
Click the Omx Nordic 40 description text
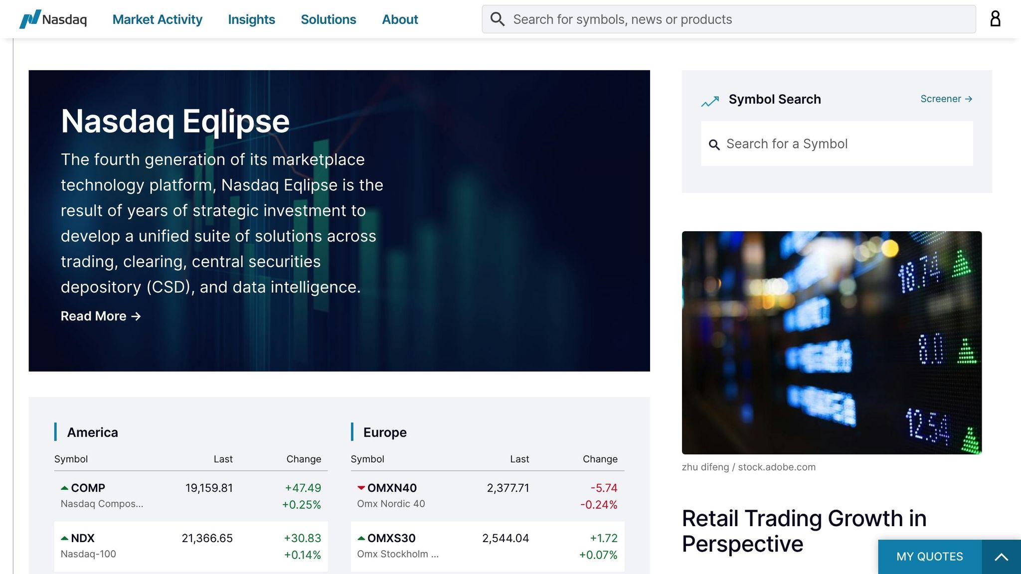tap(391, 503)
